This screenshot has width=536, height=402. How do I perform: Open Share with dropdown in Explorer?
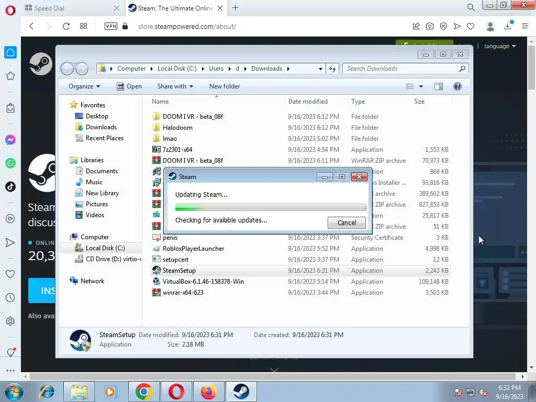tap(175, 86)
